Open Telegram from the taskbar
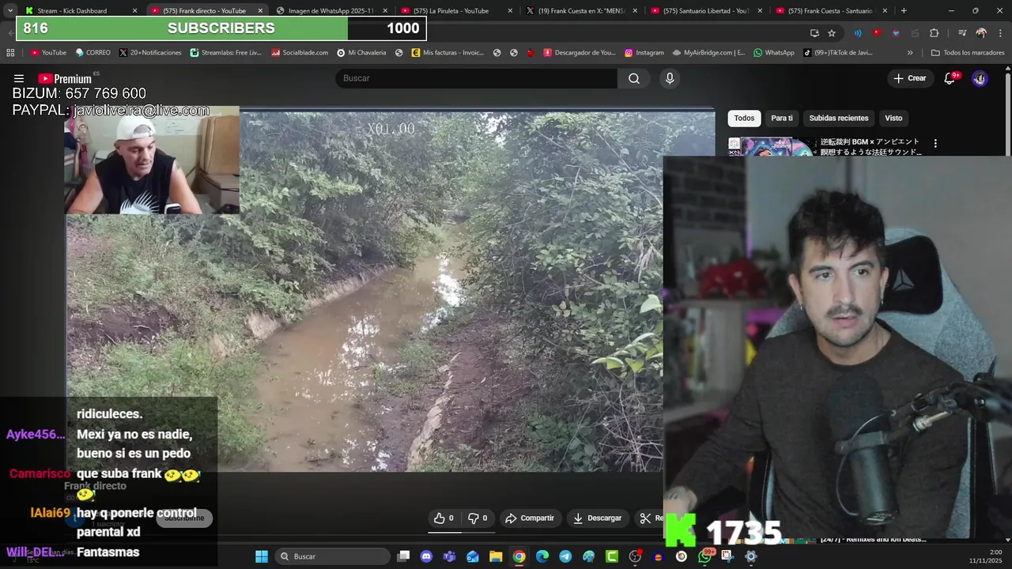This screenshot has width=1012, height=569. pos(565,556)
